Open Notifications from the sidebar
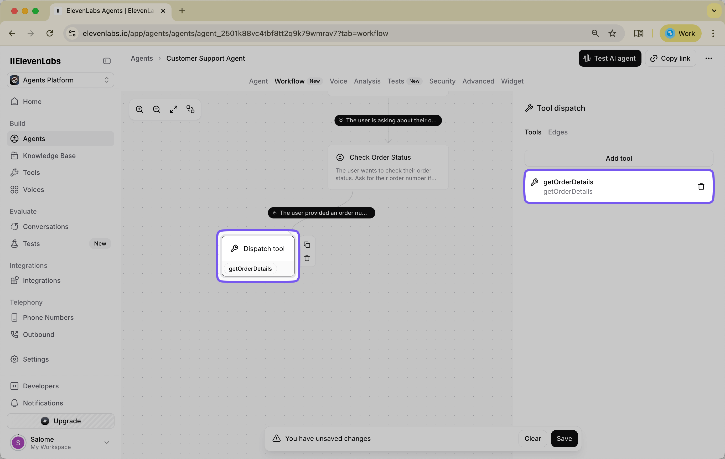This screenshot has height=459, width=725. [43, 403]
